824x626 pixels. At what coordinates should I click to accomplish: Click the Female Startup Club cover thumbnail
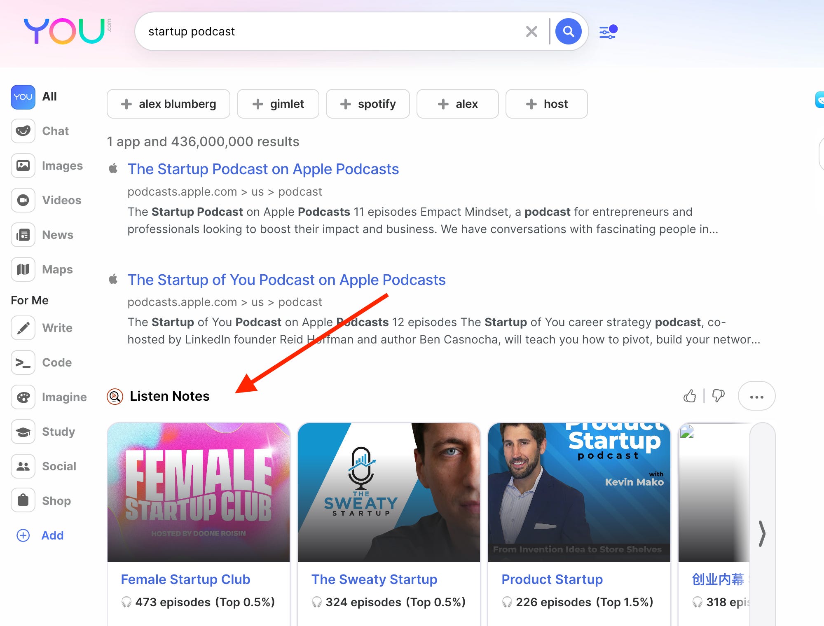[198, 492]
